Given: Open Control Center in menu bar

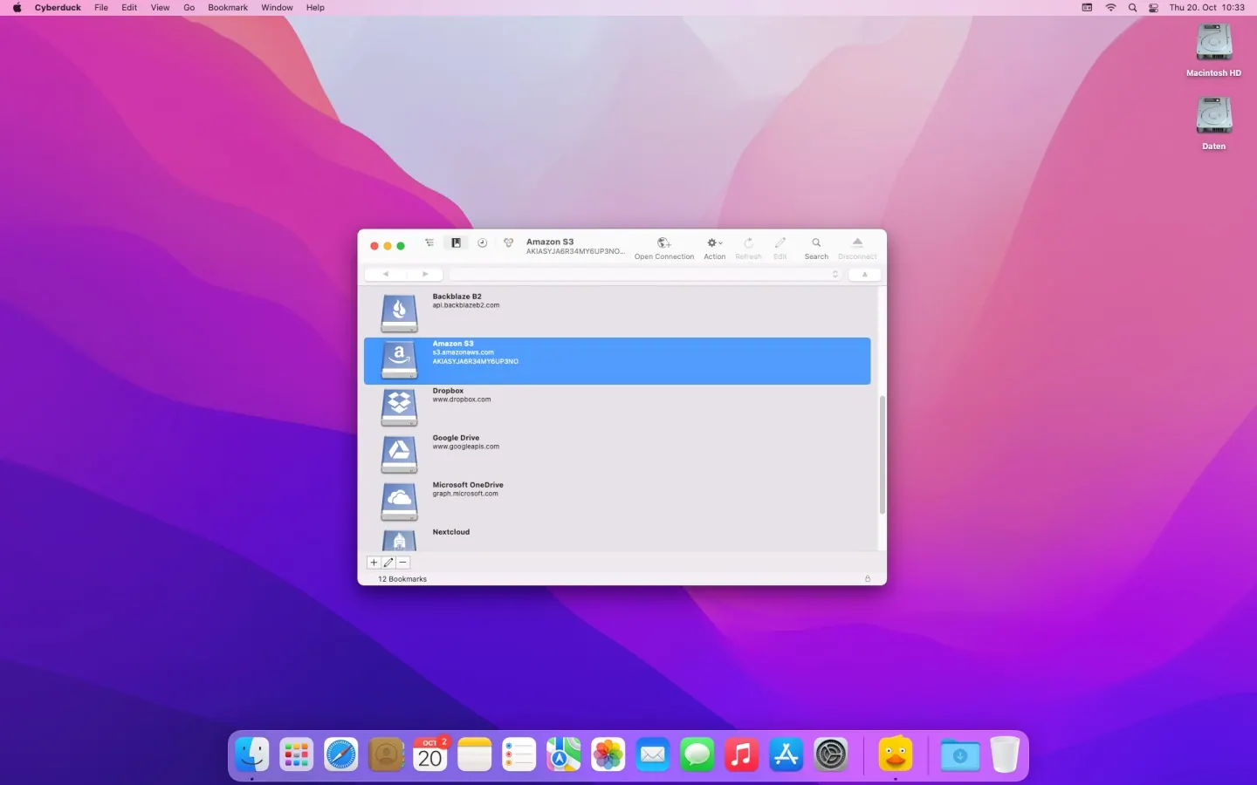Looking at the screenshot, I should [1153, 8].
